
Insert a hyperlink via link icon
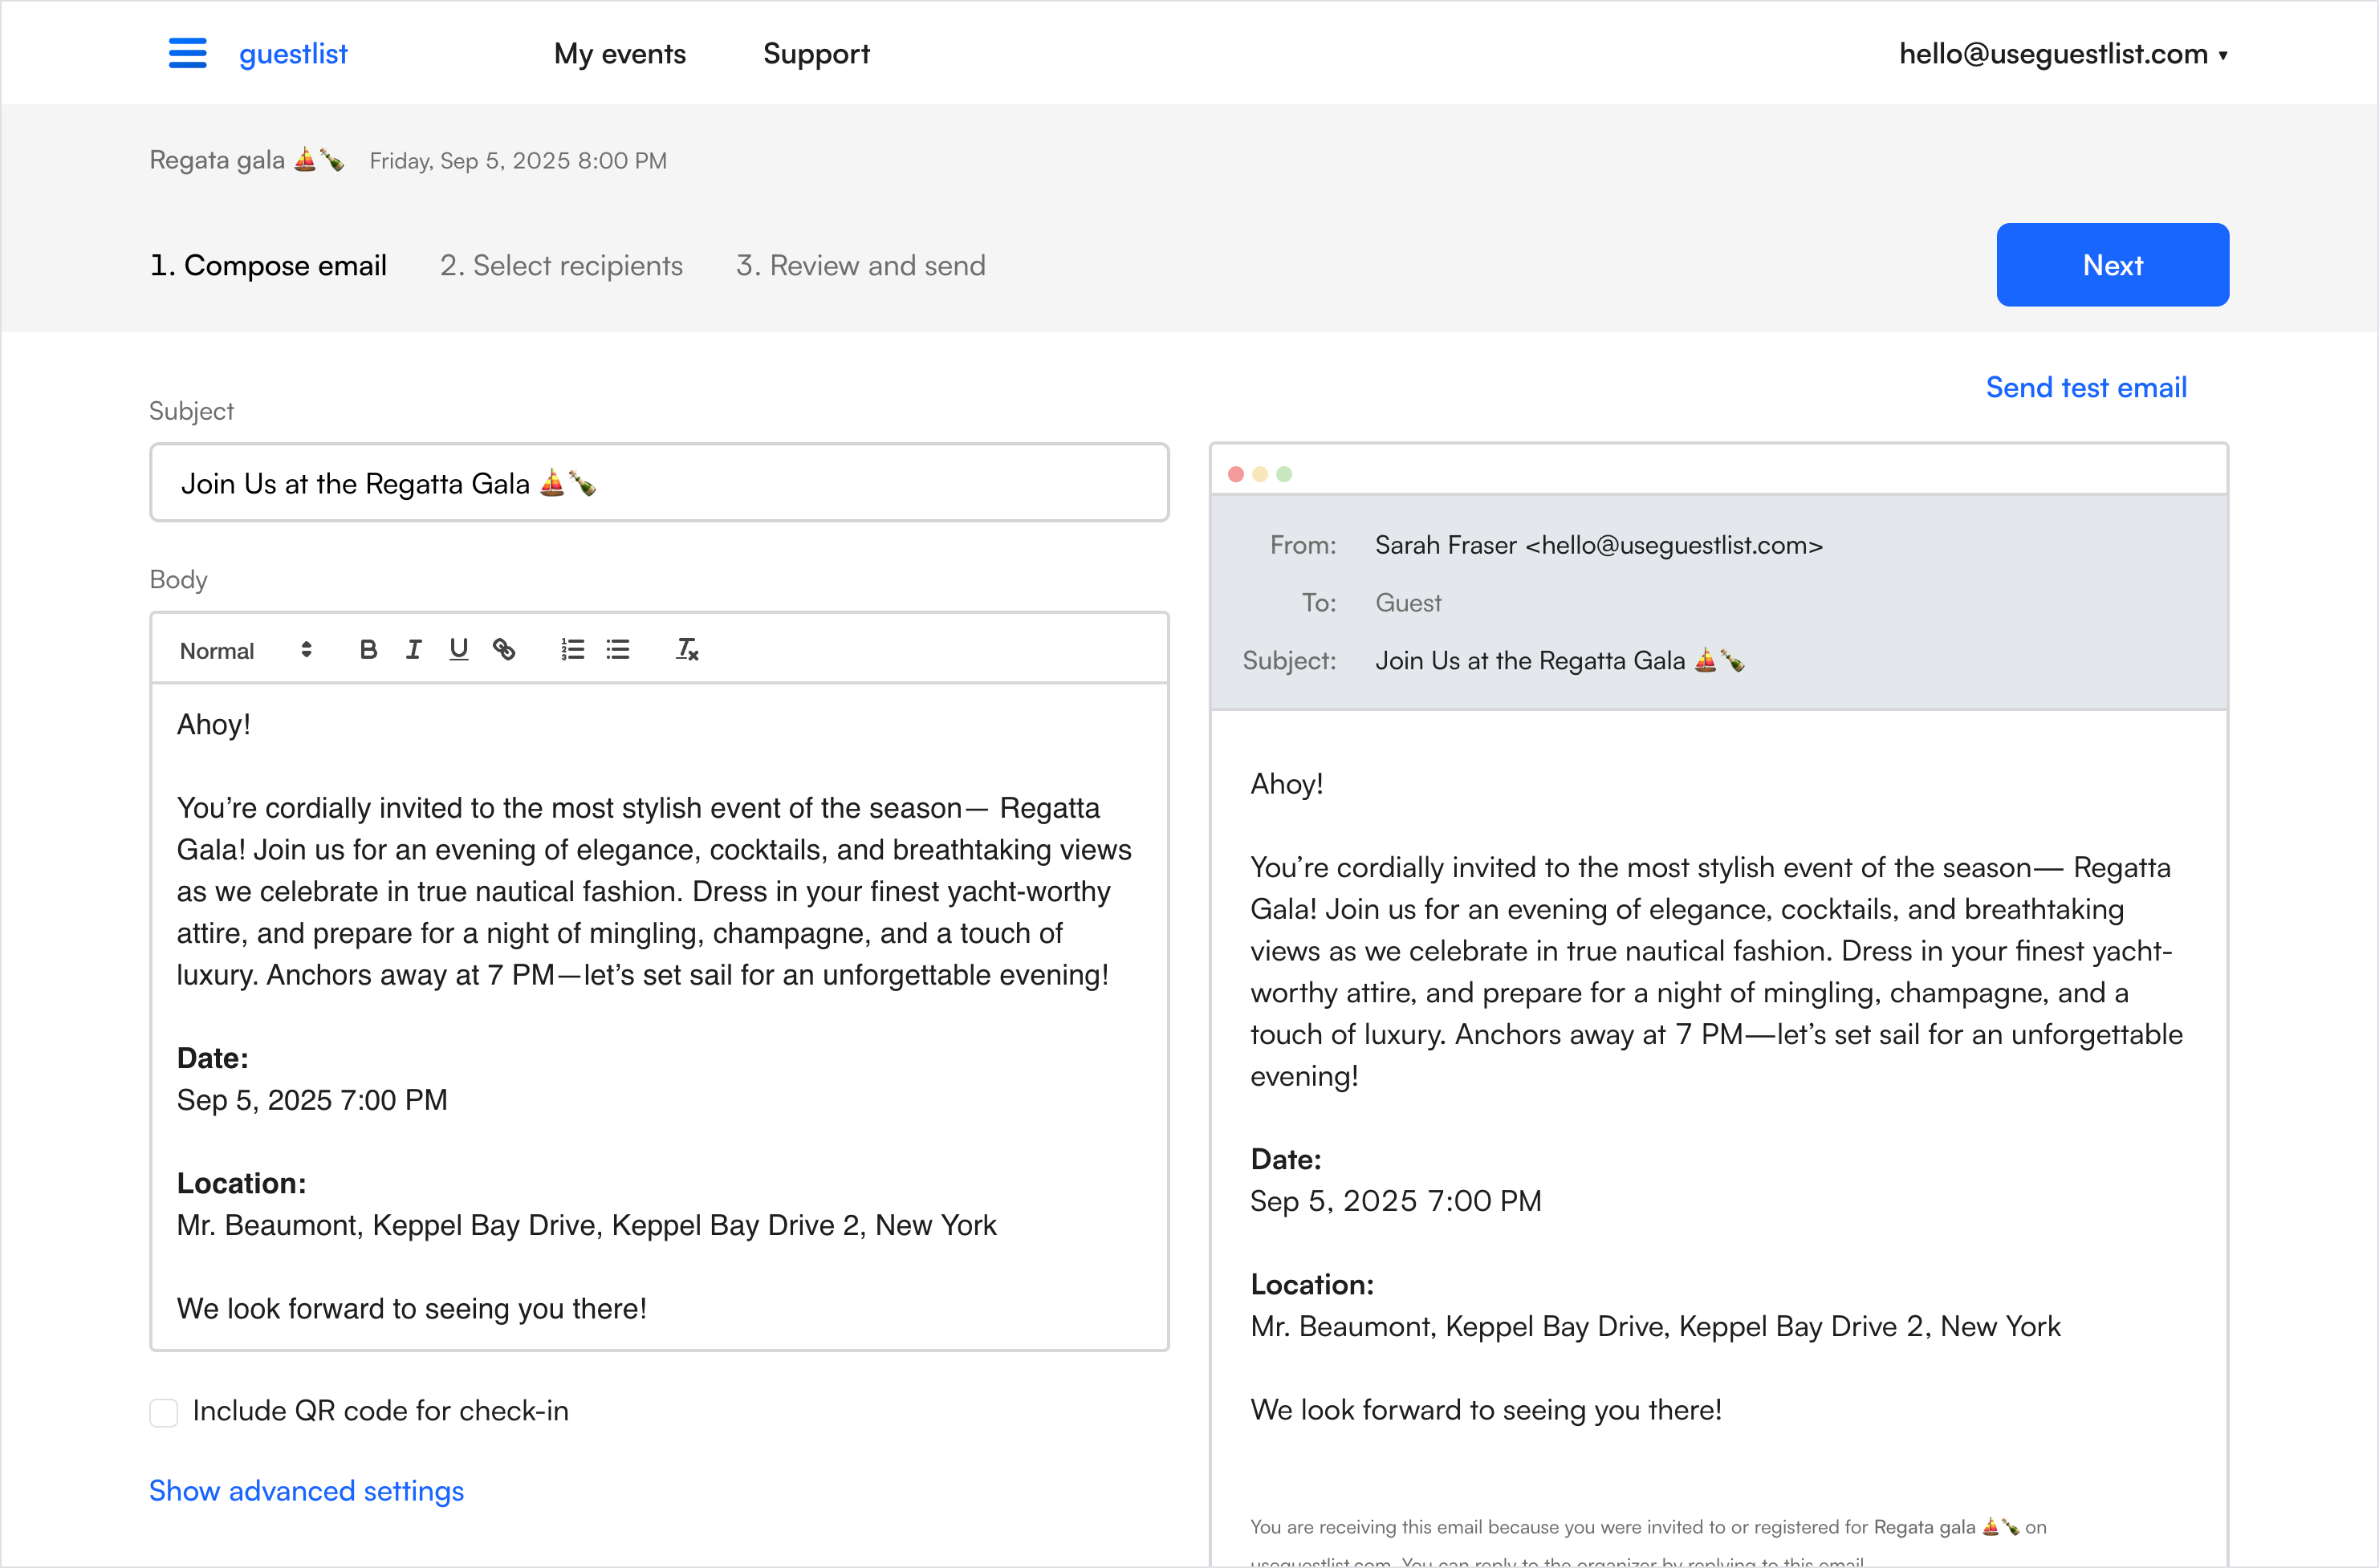pyautogui.click(x=504, y=650)
